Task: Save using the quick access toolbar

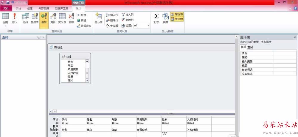Action: point(8,2)
